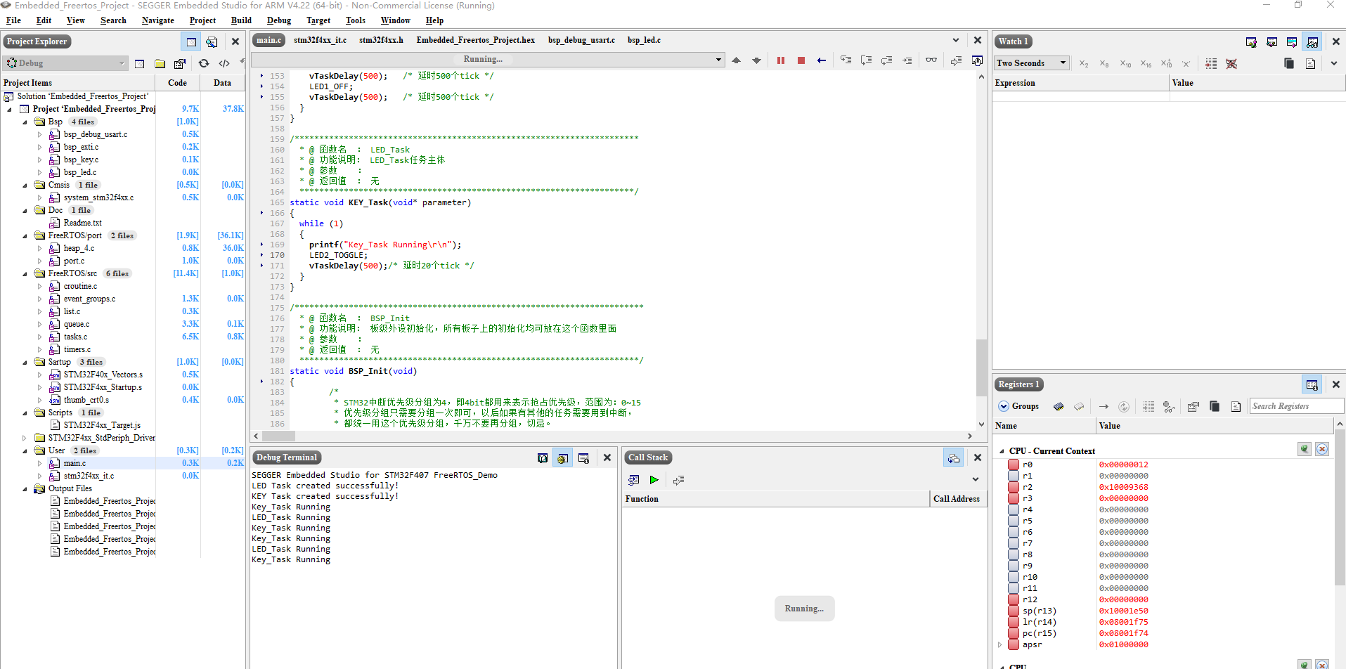Click the Run To Cursor icon in editor toolbar
The image size is (1346, 669).
point(907,60)
